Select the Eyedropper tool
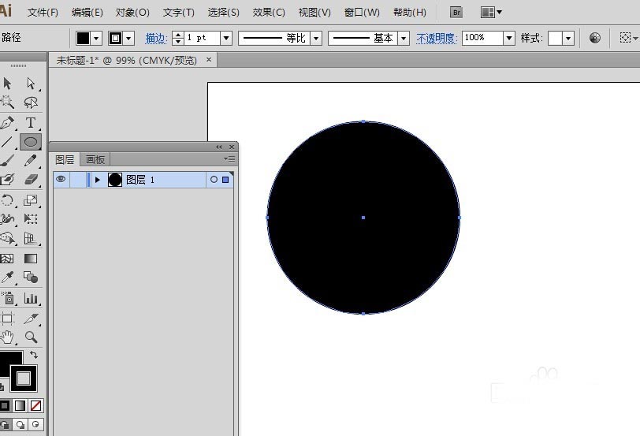 [x=8, y=278]
